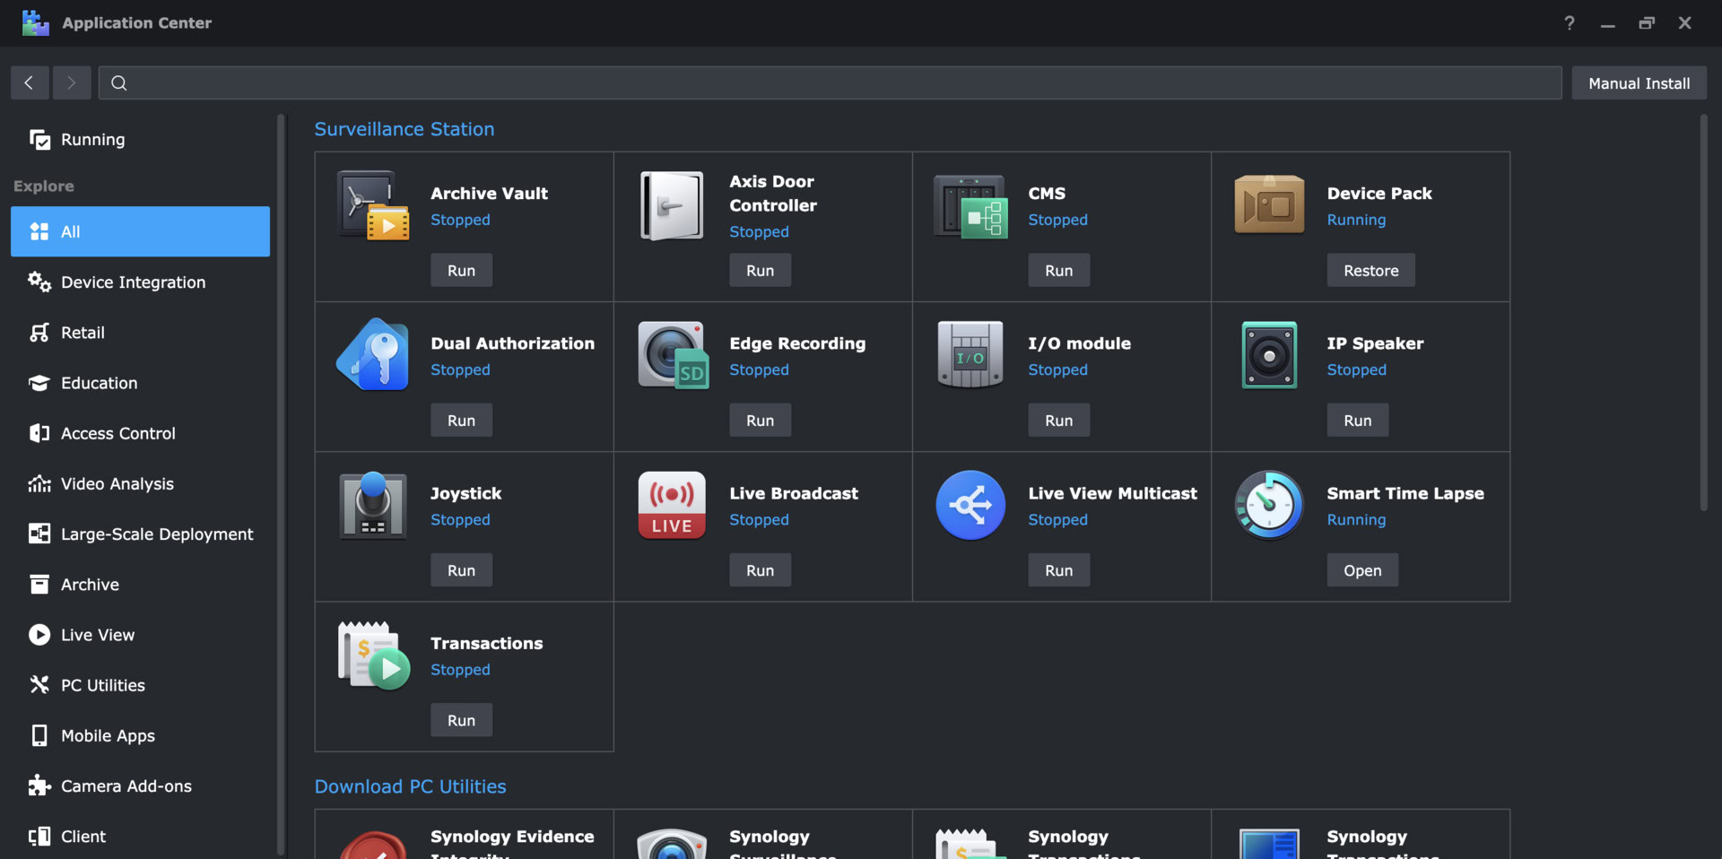Open the Archive category
1722x859 pixels.
click(140, 584)
